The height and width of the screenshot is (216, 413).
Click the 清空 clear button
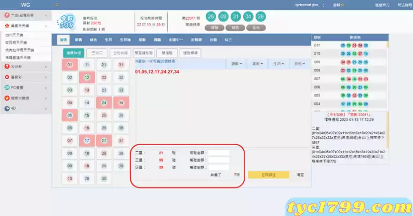click(x=300, y=175)
